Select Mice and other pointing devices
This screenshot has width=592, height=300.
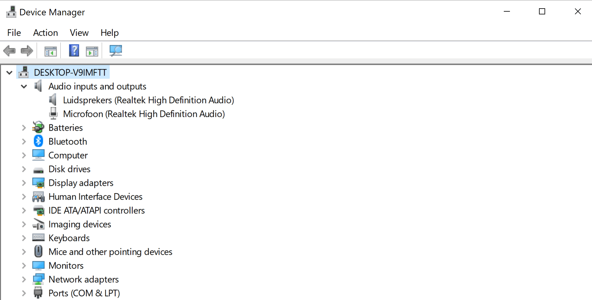click(x=110, y=252)
